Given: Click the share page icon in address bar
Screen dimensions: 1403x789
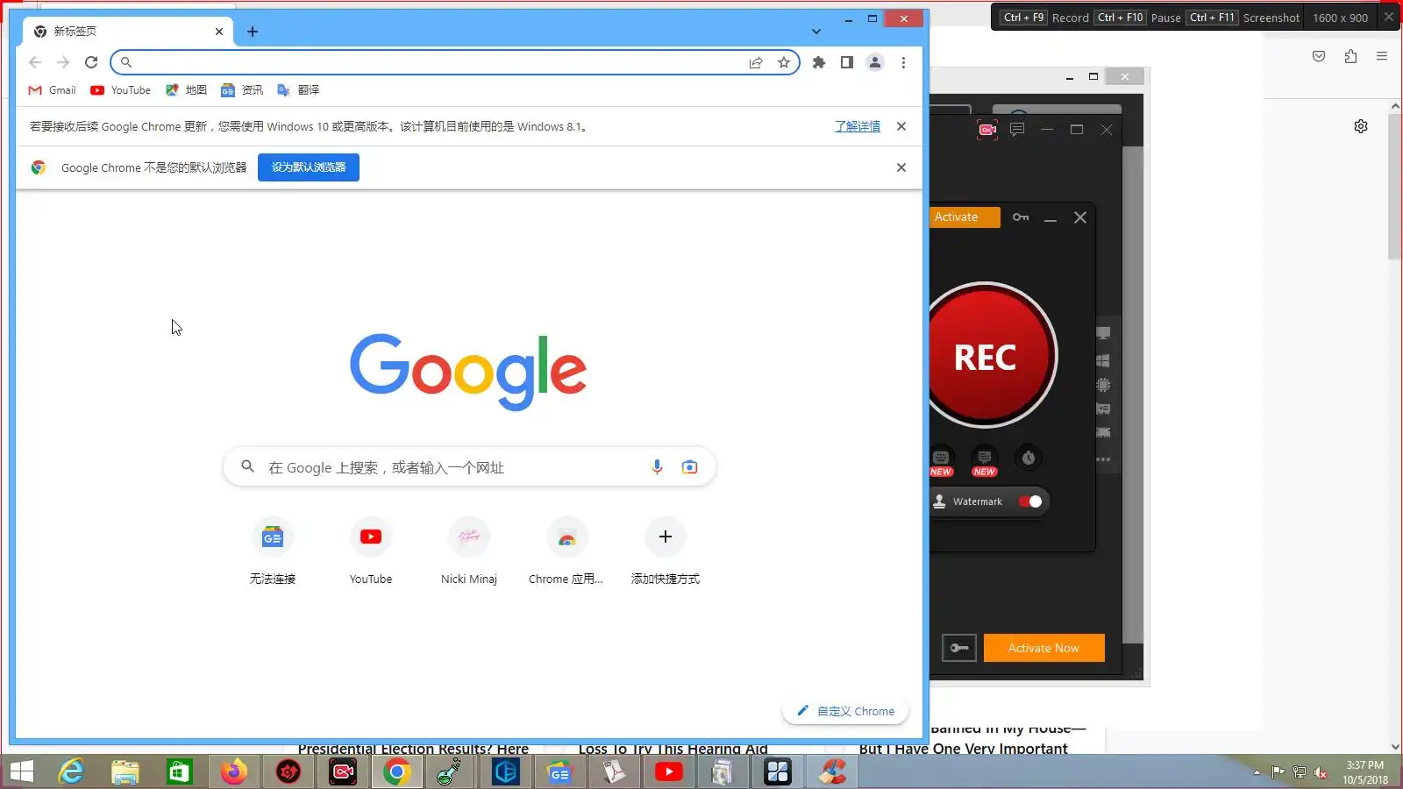Looking at the screenshot, I should [756, 62].
